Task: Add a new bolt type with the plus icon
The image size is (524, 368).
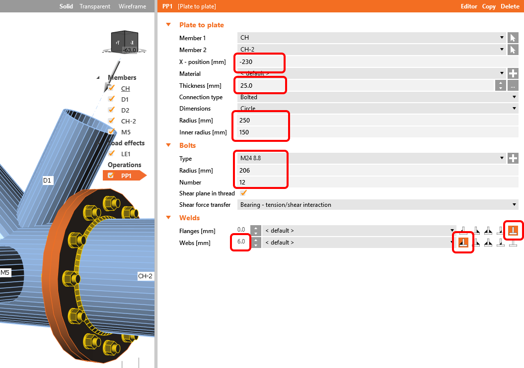Action: click(x=513, y=158)
